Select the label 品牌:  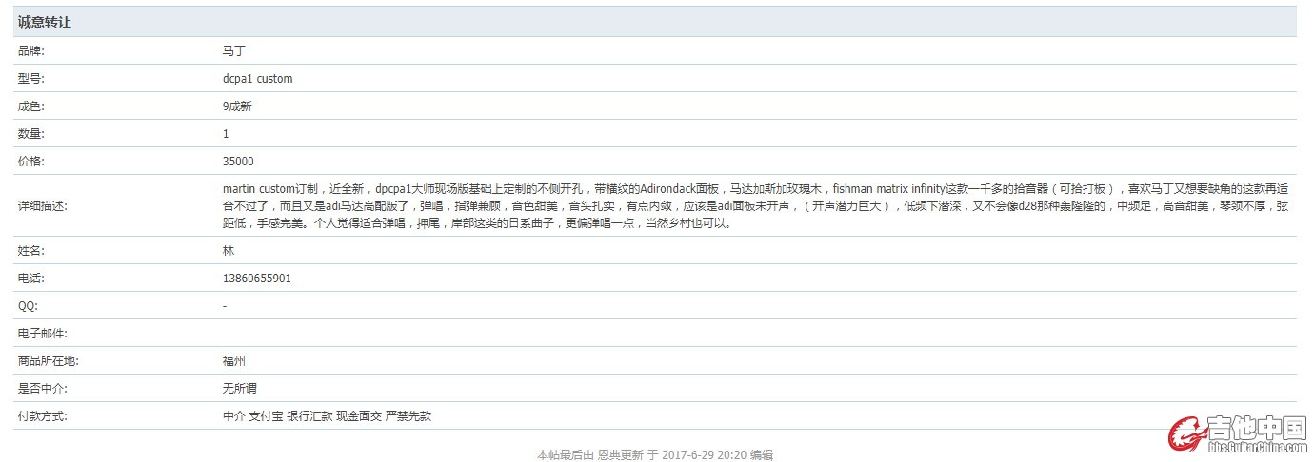coord(31,51)
